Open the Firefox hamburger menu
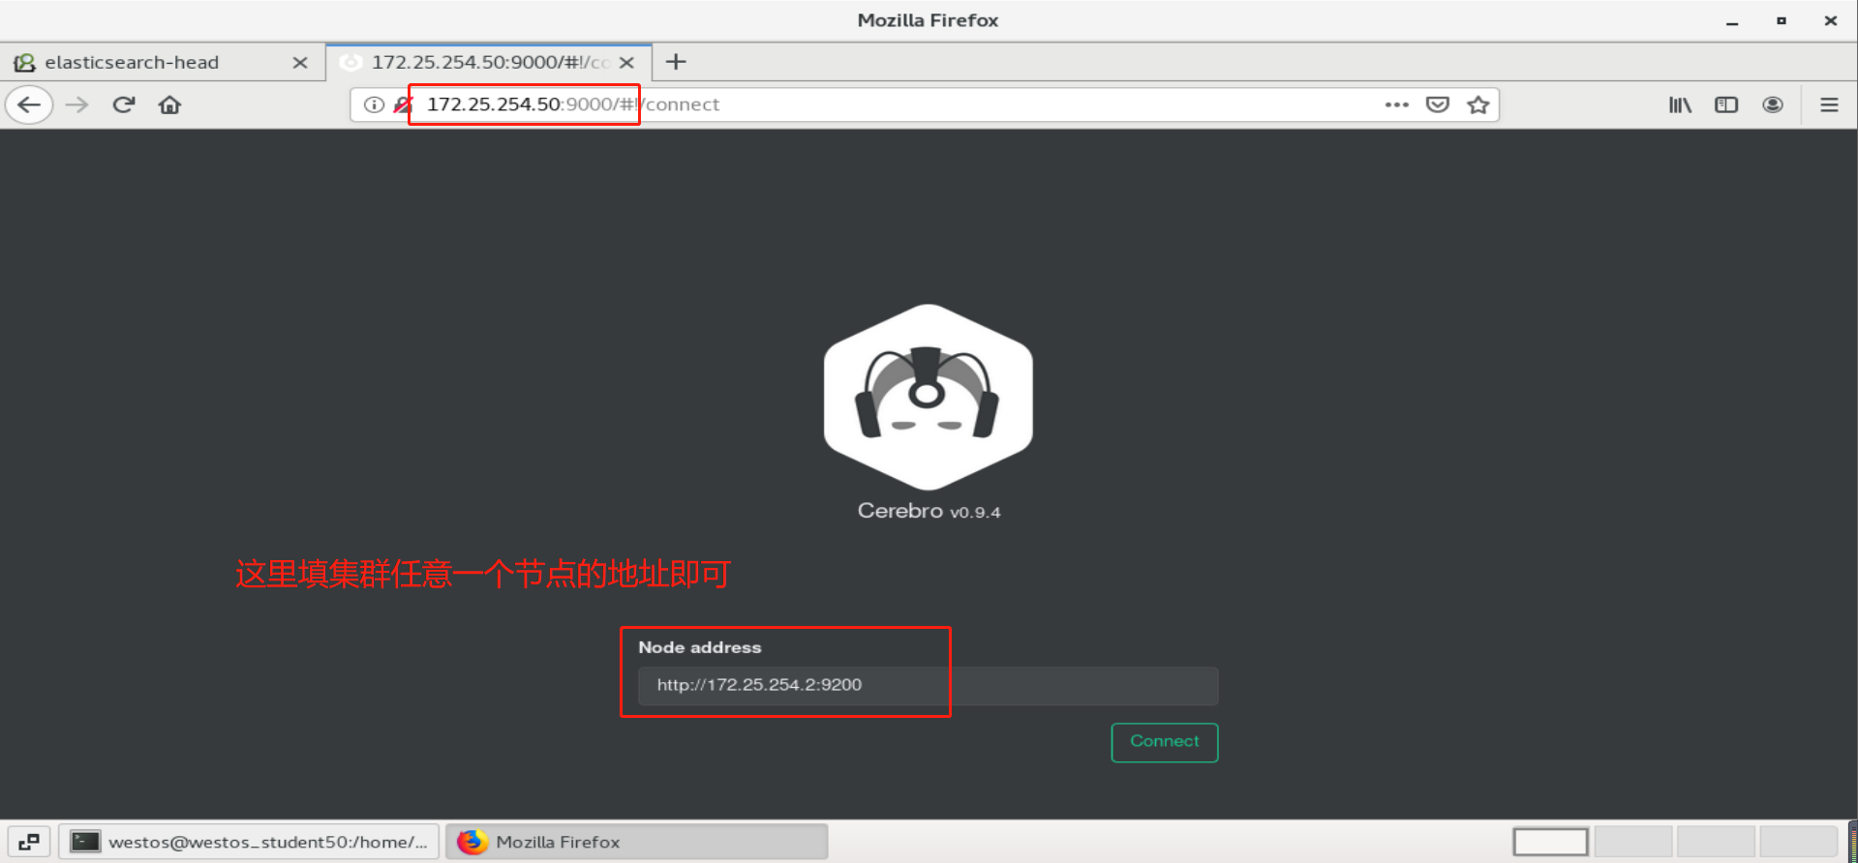 (x=1829, y=104)
